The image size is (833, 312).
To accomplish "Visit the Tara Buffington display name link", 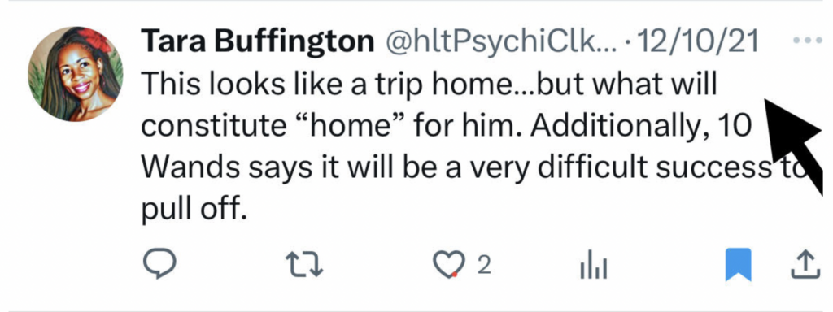I will 258,42.
